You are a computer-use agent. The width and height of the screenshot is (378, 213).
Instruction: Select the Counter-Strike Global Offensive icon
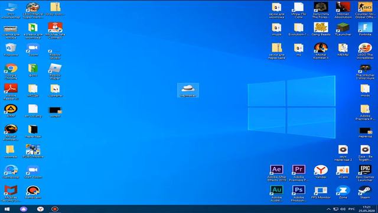365,10
